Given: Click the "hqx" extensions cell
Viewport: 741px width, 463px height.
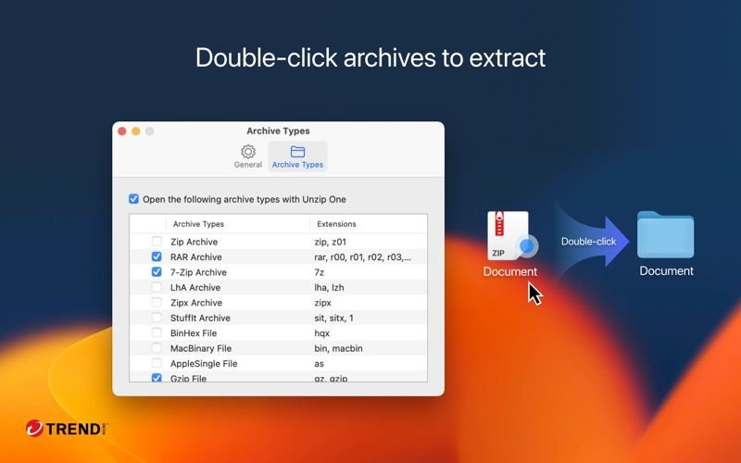Looking at the screenshot, I should click(321, 333).
